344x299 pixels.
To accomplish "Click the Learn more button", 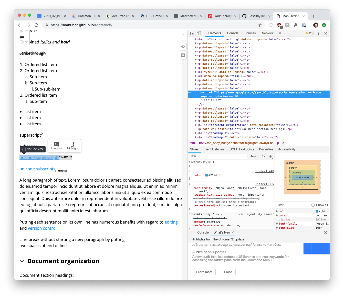I will tap(204, 272).
